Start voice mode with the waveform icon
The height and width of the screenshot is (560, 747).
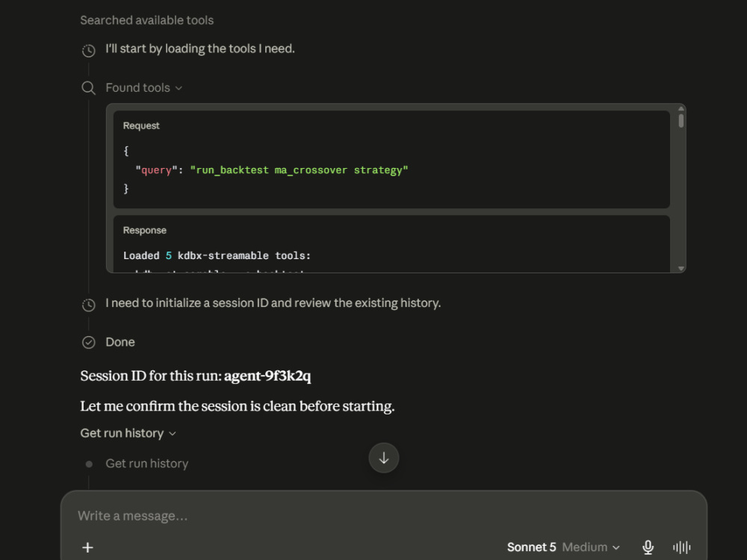click(682, 547)
